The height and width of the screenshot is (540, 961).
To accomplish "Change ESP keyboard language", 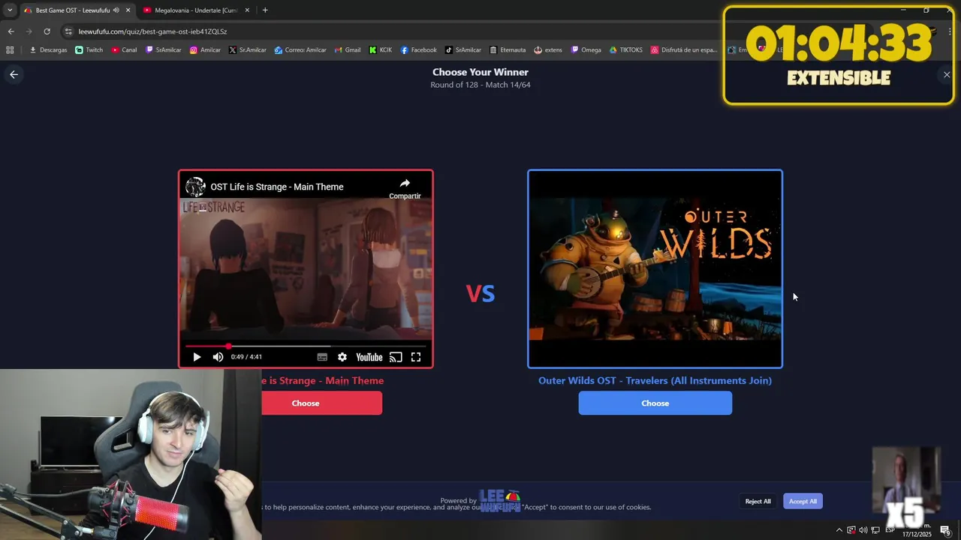I will (x=890, y=530).
